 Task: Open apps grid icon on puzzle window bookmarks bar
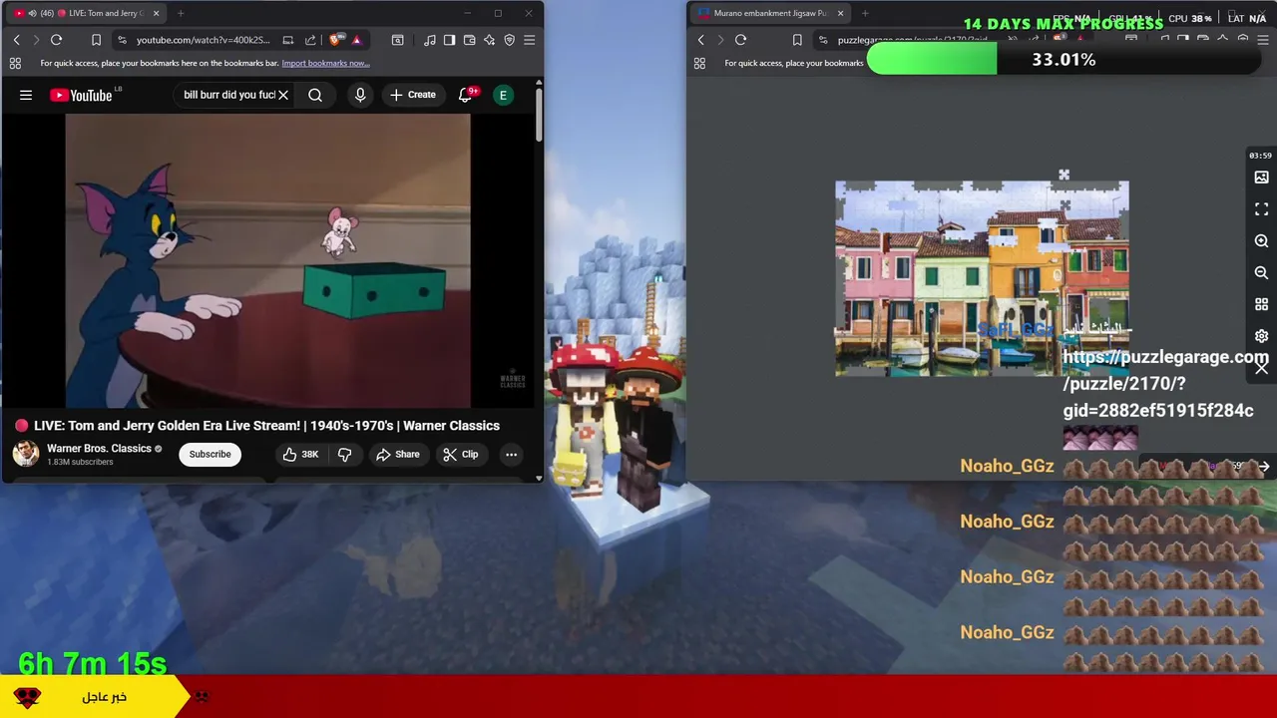pos(699,63)
